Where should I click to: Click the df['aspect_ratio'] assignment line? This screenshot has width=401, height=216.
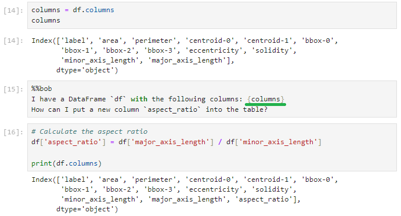[x=176, y=142]
